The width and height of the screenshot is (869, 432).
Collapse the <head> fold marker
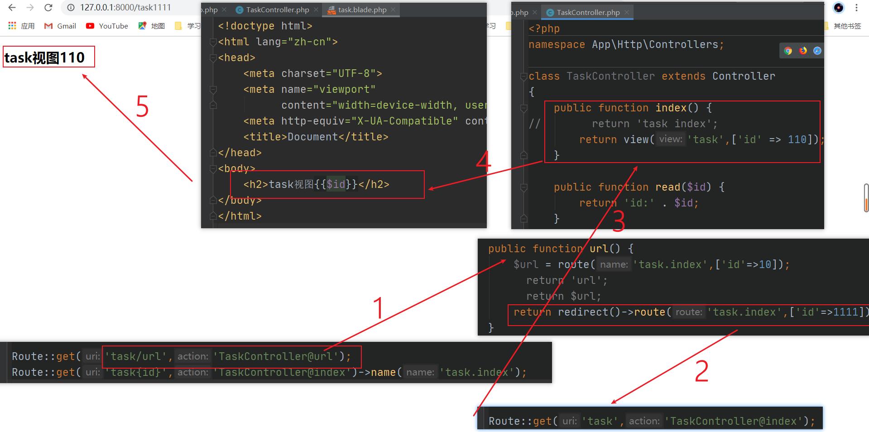[x=213, y=58]
